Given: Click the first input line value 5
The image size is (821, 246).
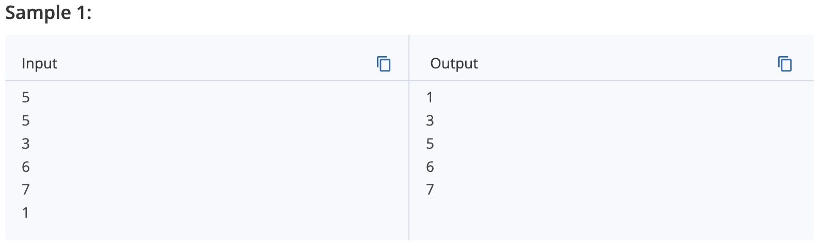Looking at the screenshot, I should coord(26,97).
